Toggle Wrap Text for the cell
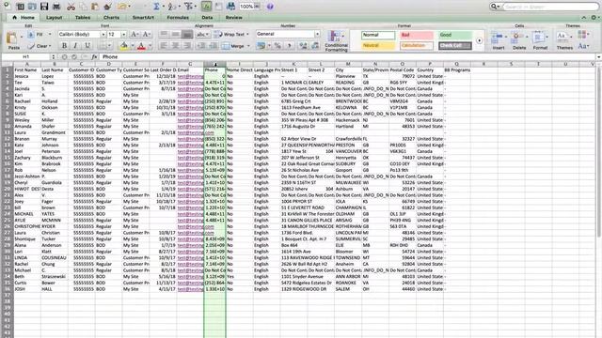 coord(231,34)
